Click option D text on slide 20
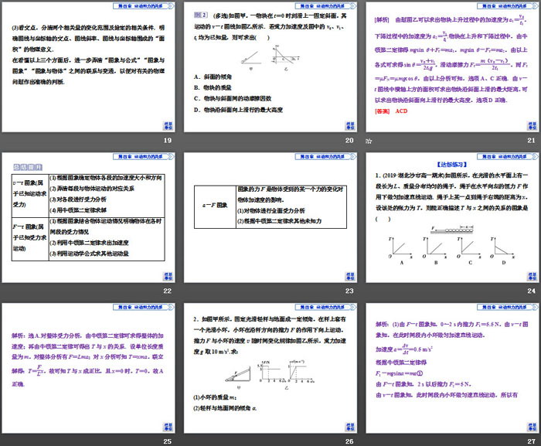 [238, 110]
